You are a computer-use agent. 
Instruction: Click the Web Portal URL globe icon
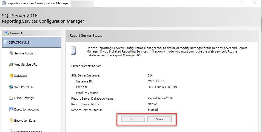(11, 87)
